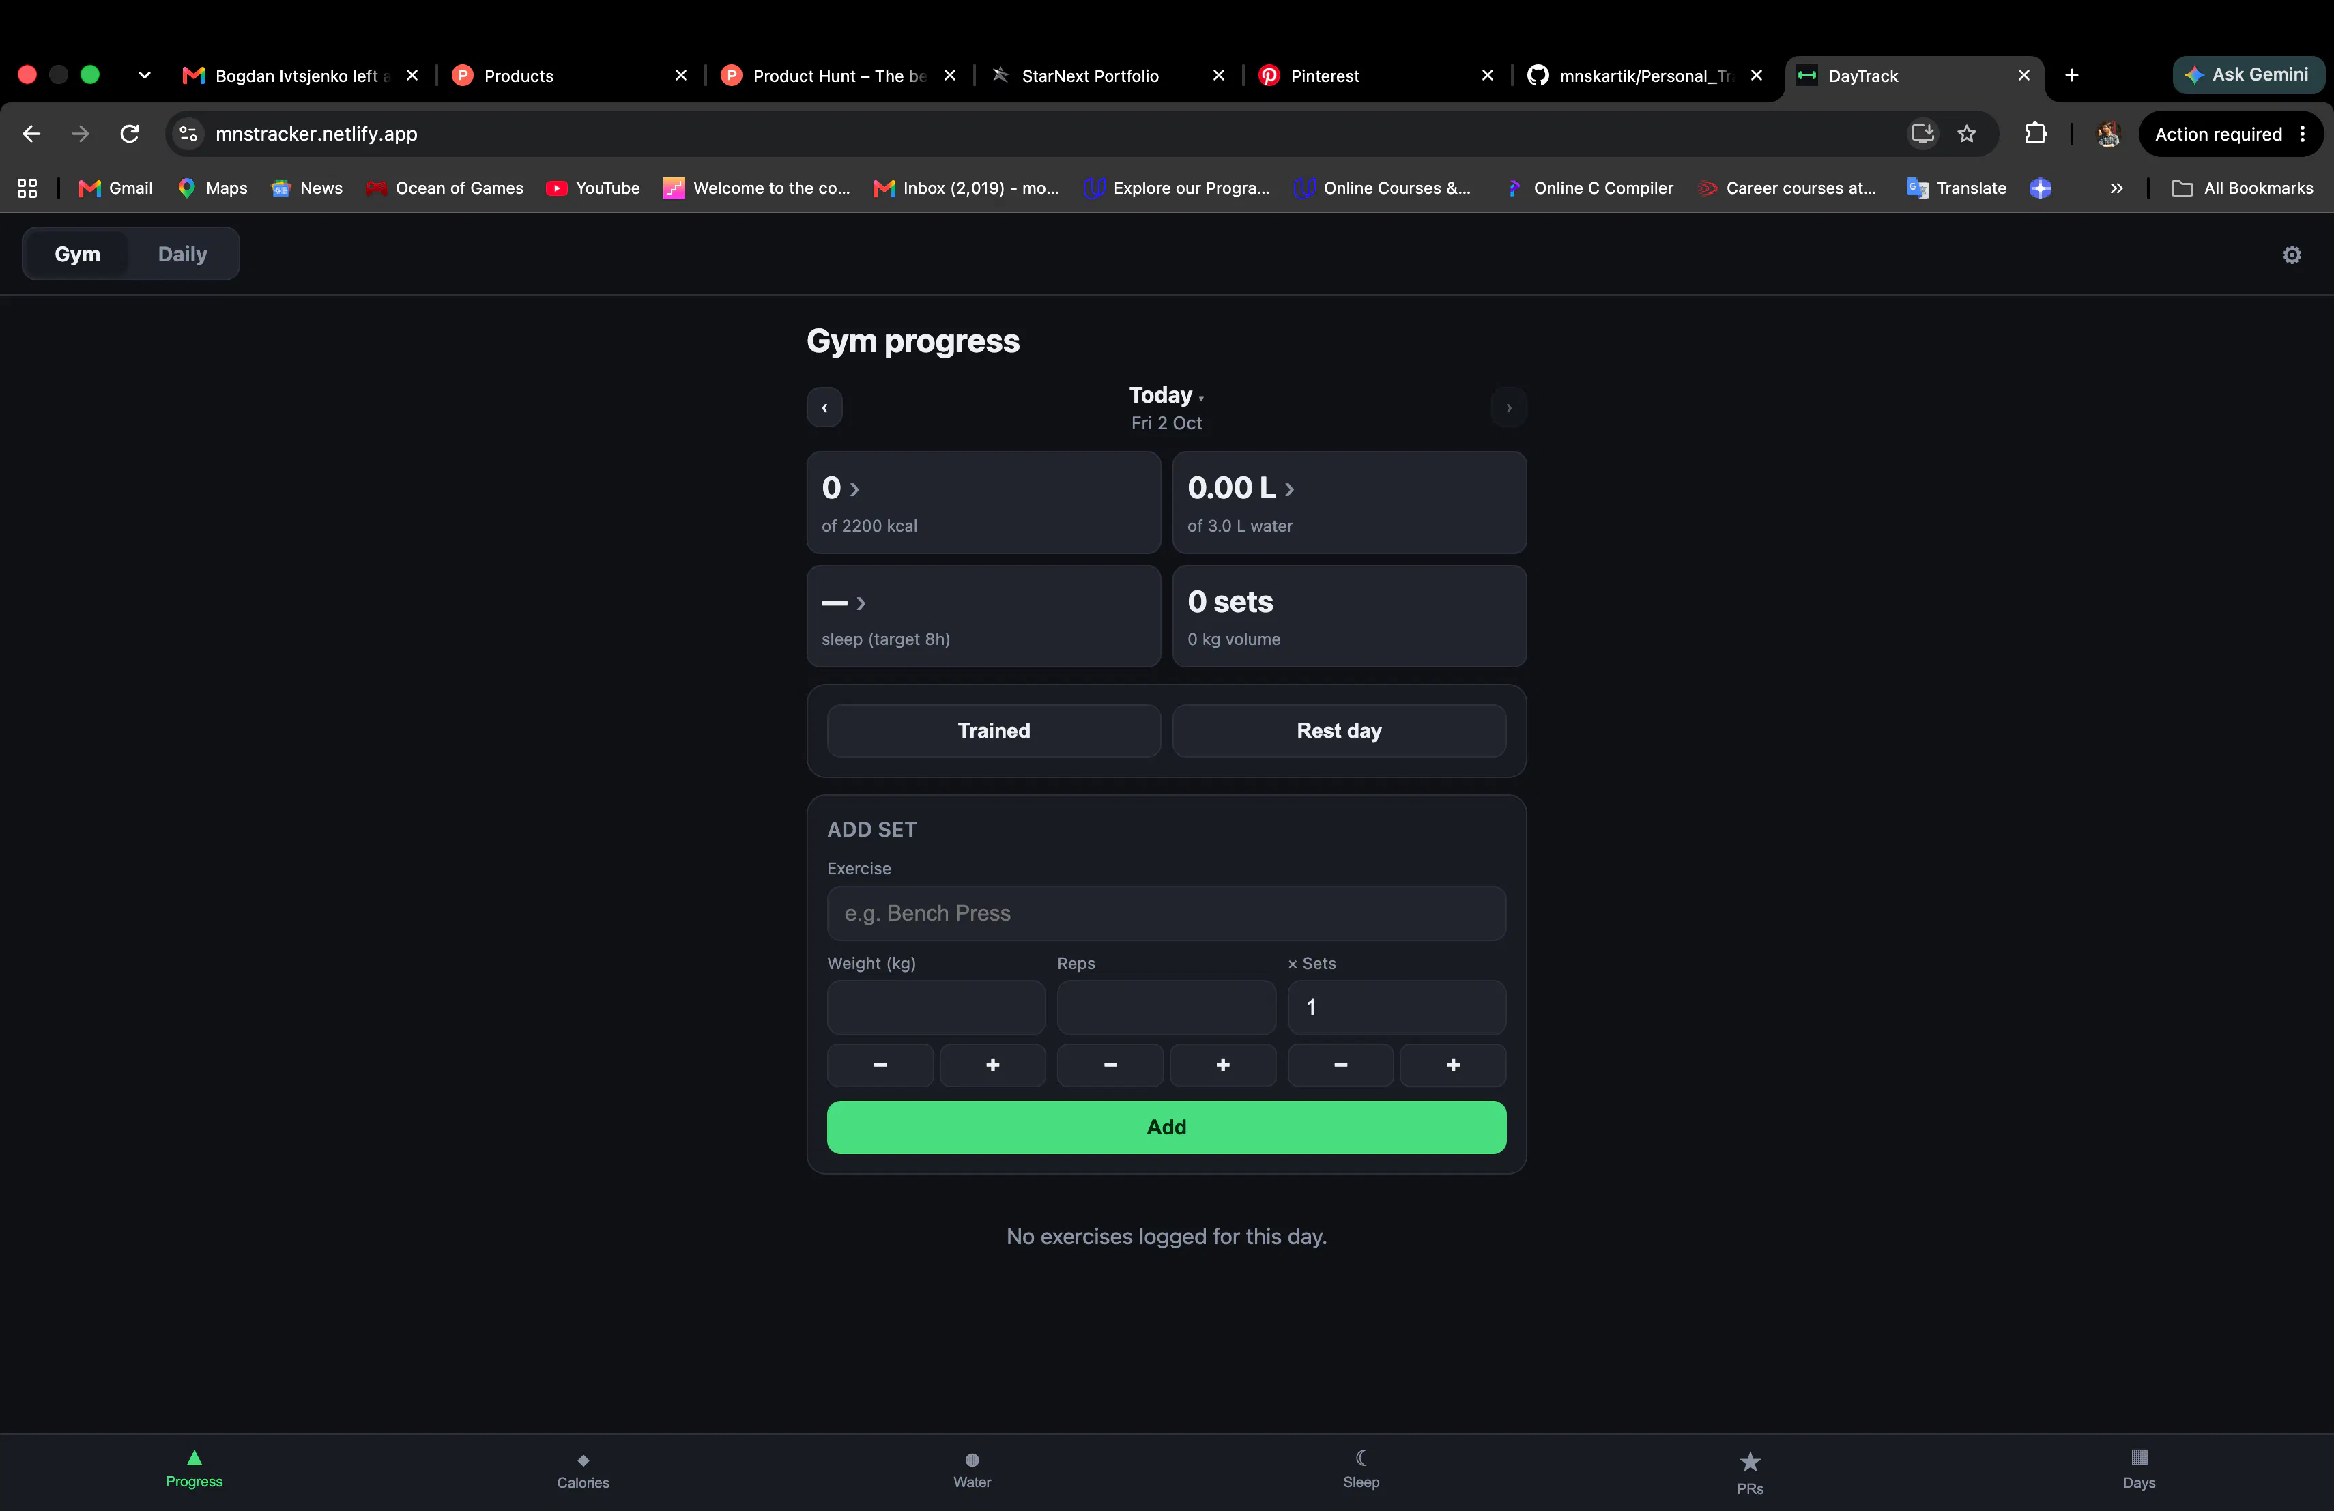Image resolution: width=2334 pixels, height=1511 pixels.
Task: Click the Sets input showing 1
Action: point(1396,1008)
